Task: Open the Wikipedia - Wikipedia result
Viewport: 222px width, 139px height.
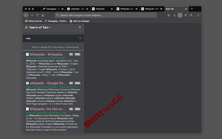Action: click(x=46, y=55)
